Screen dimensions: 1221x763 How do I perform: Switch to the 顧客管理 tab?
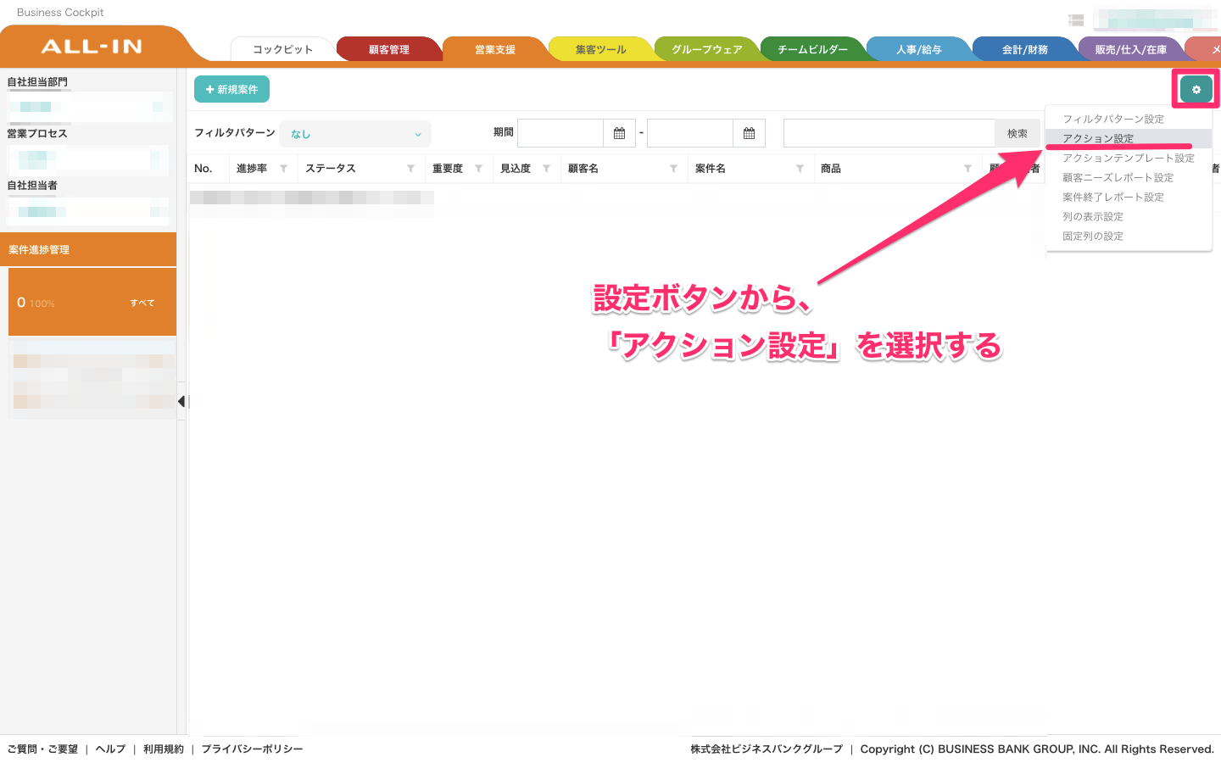pos(389,49)
